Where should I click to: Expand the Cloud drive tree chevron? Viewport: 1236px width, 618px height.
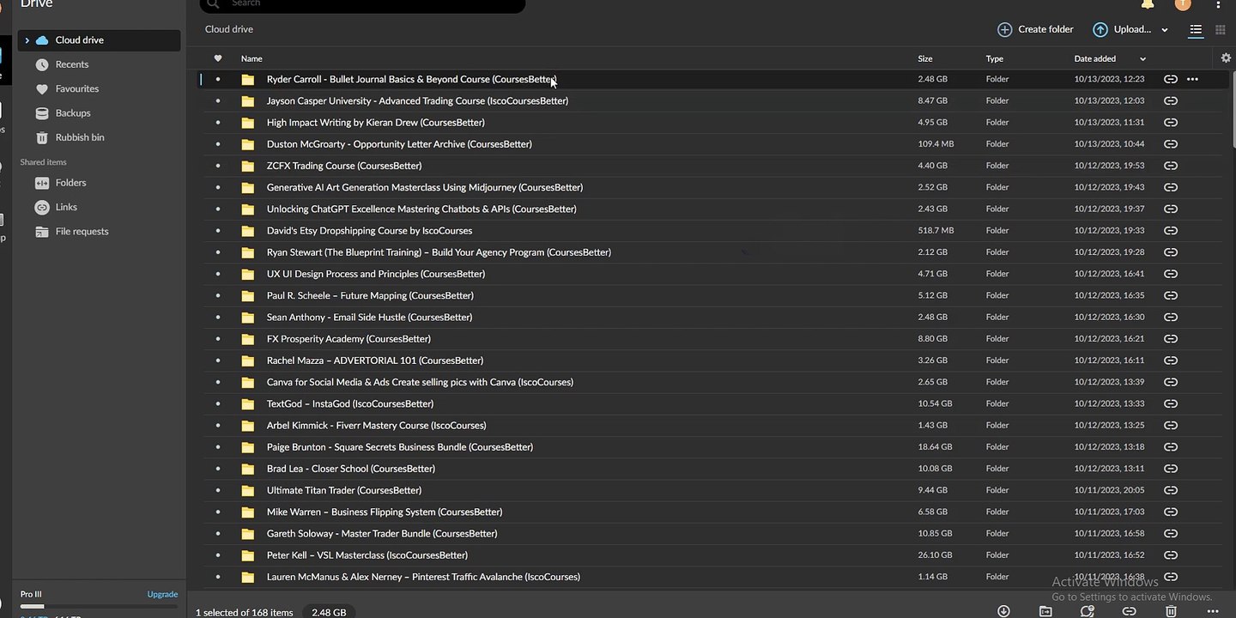(x=27, y=40)
